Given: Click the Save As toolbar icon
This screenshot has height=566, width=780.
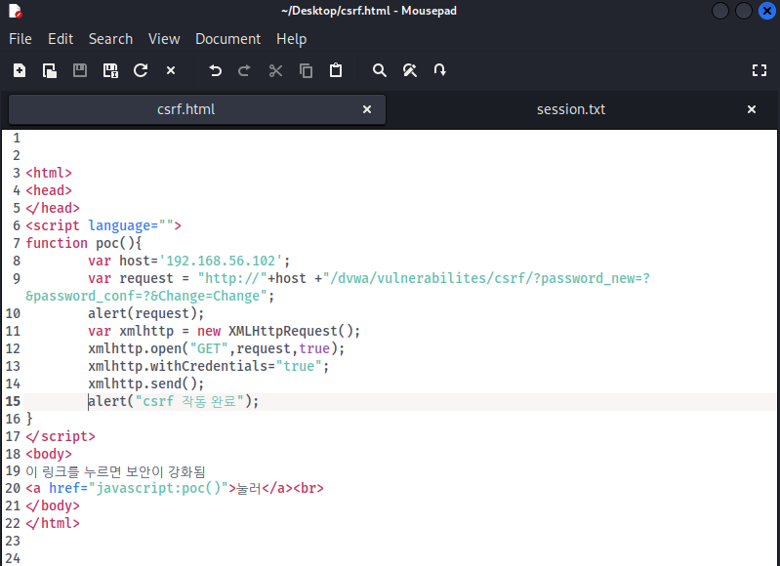Looking at the screenshot, I should tap(110, 70).
